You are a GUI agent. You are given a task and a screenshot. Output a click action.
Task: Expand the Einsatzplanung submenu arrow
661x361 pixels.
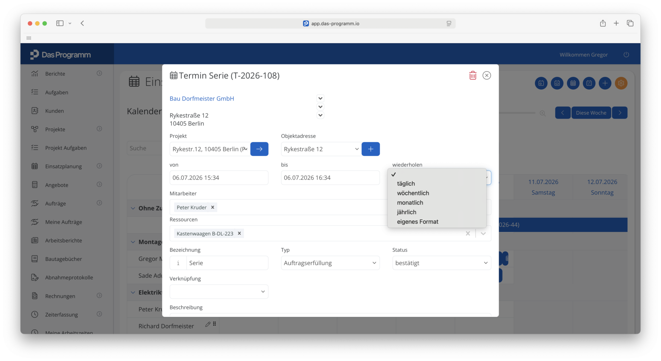coord(99,166)
